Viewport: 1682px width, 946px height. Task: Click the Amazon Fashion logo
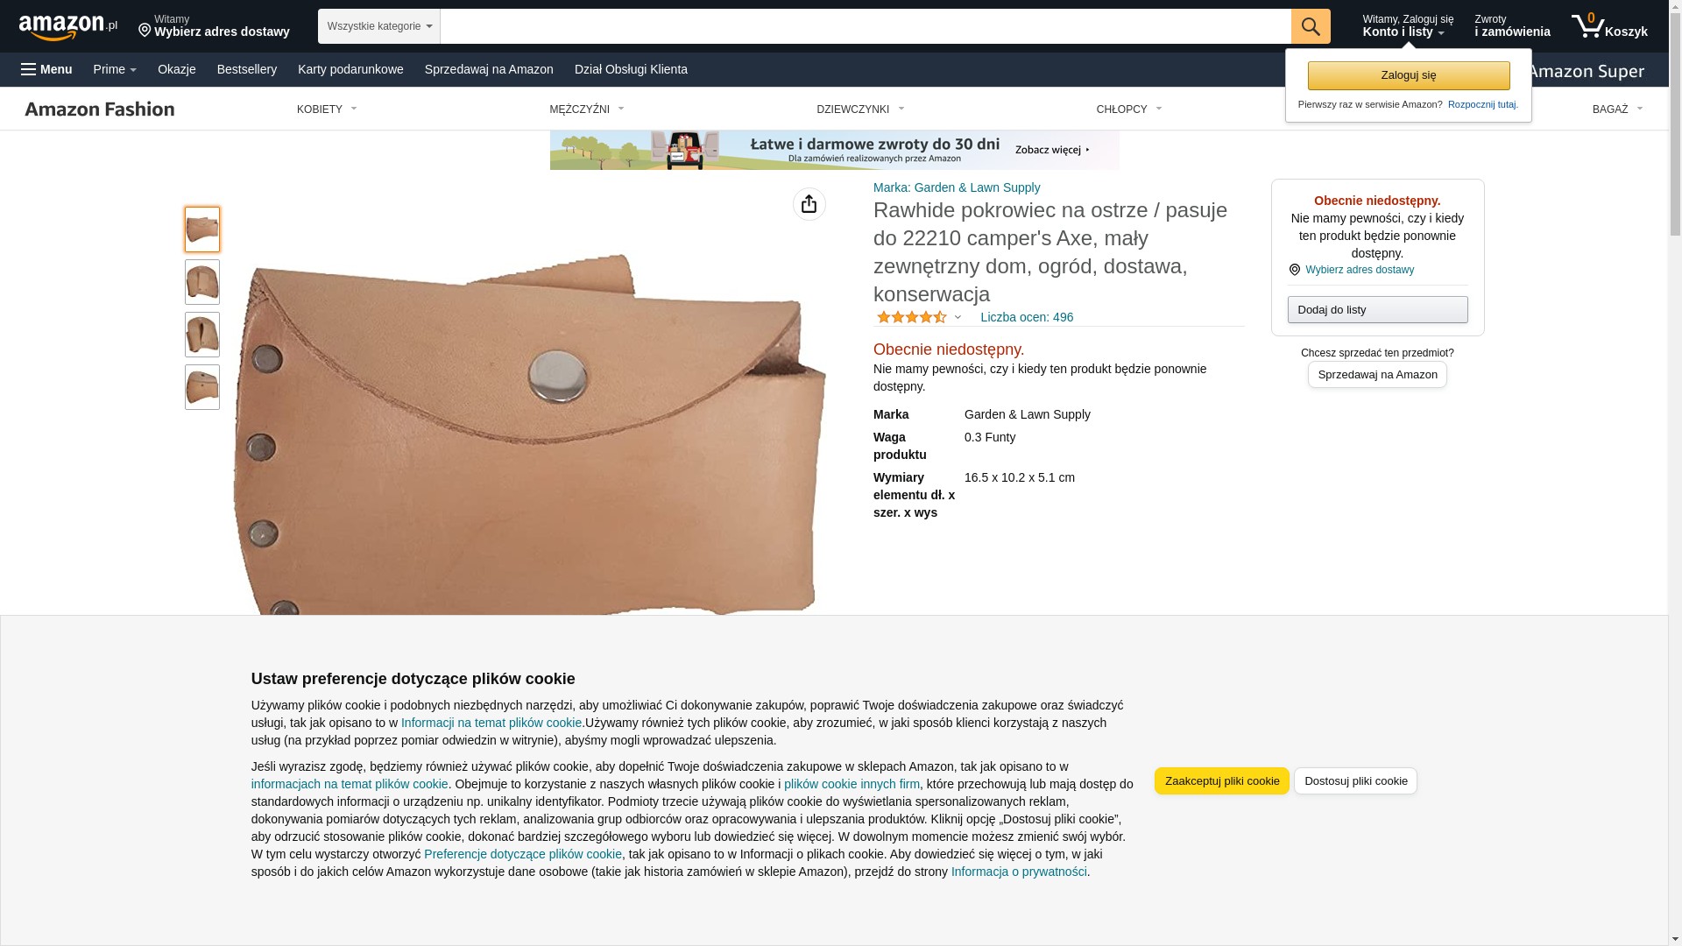pos(100,109)
